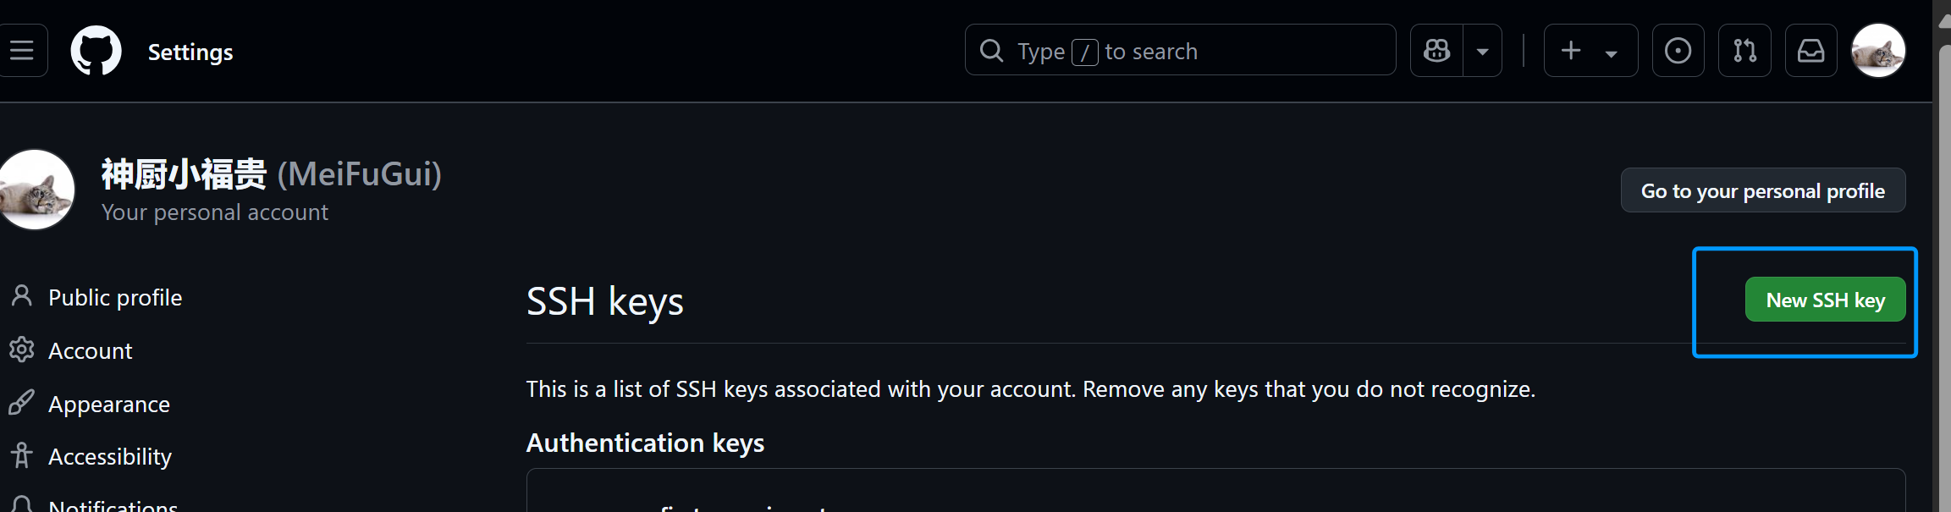Open Accessibility settings page

[110, 457]
